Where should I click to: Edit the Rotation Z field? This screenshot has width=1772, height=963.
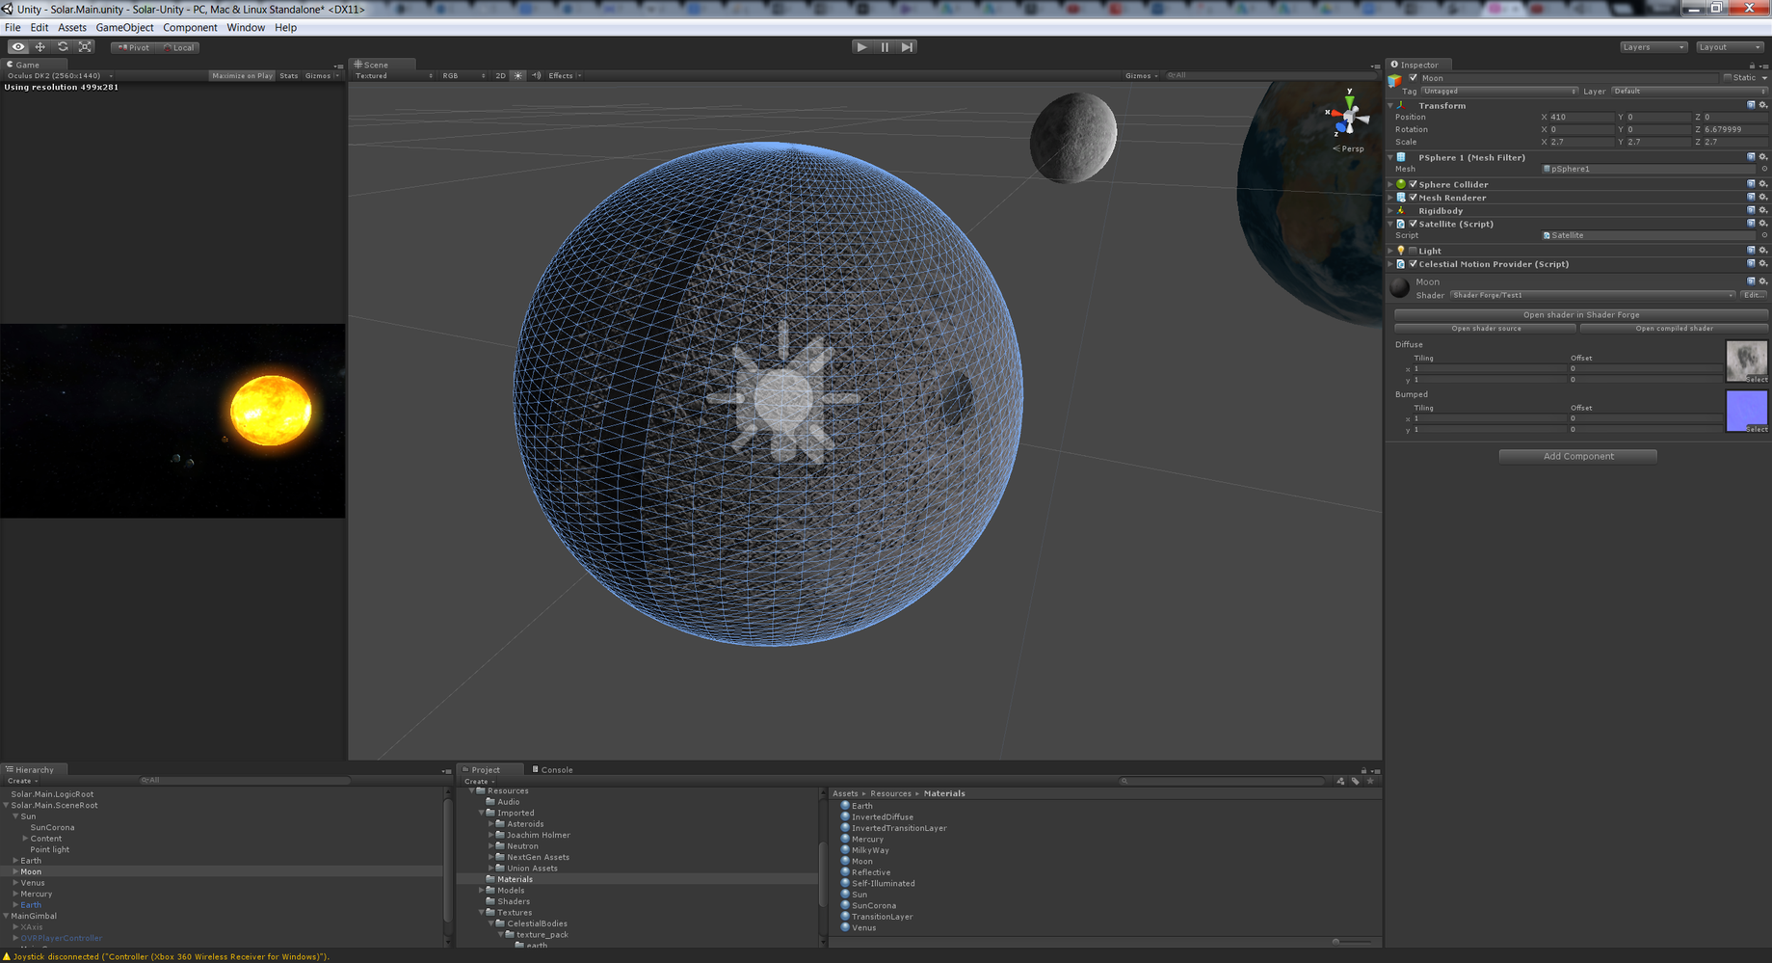point(1735,129)
